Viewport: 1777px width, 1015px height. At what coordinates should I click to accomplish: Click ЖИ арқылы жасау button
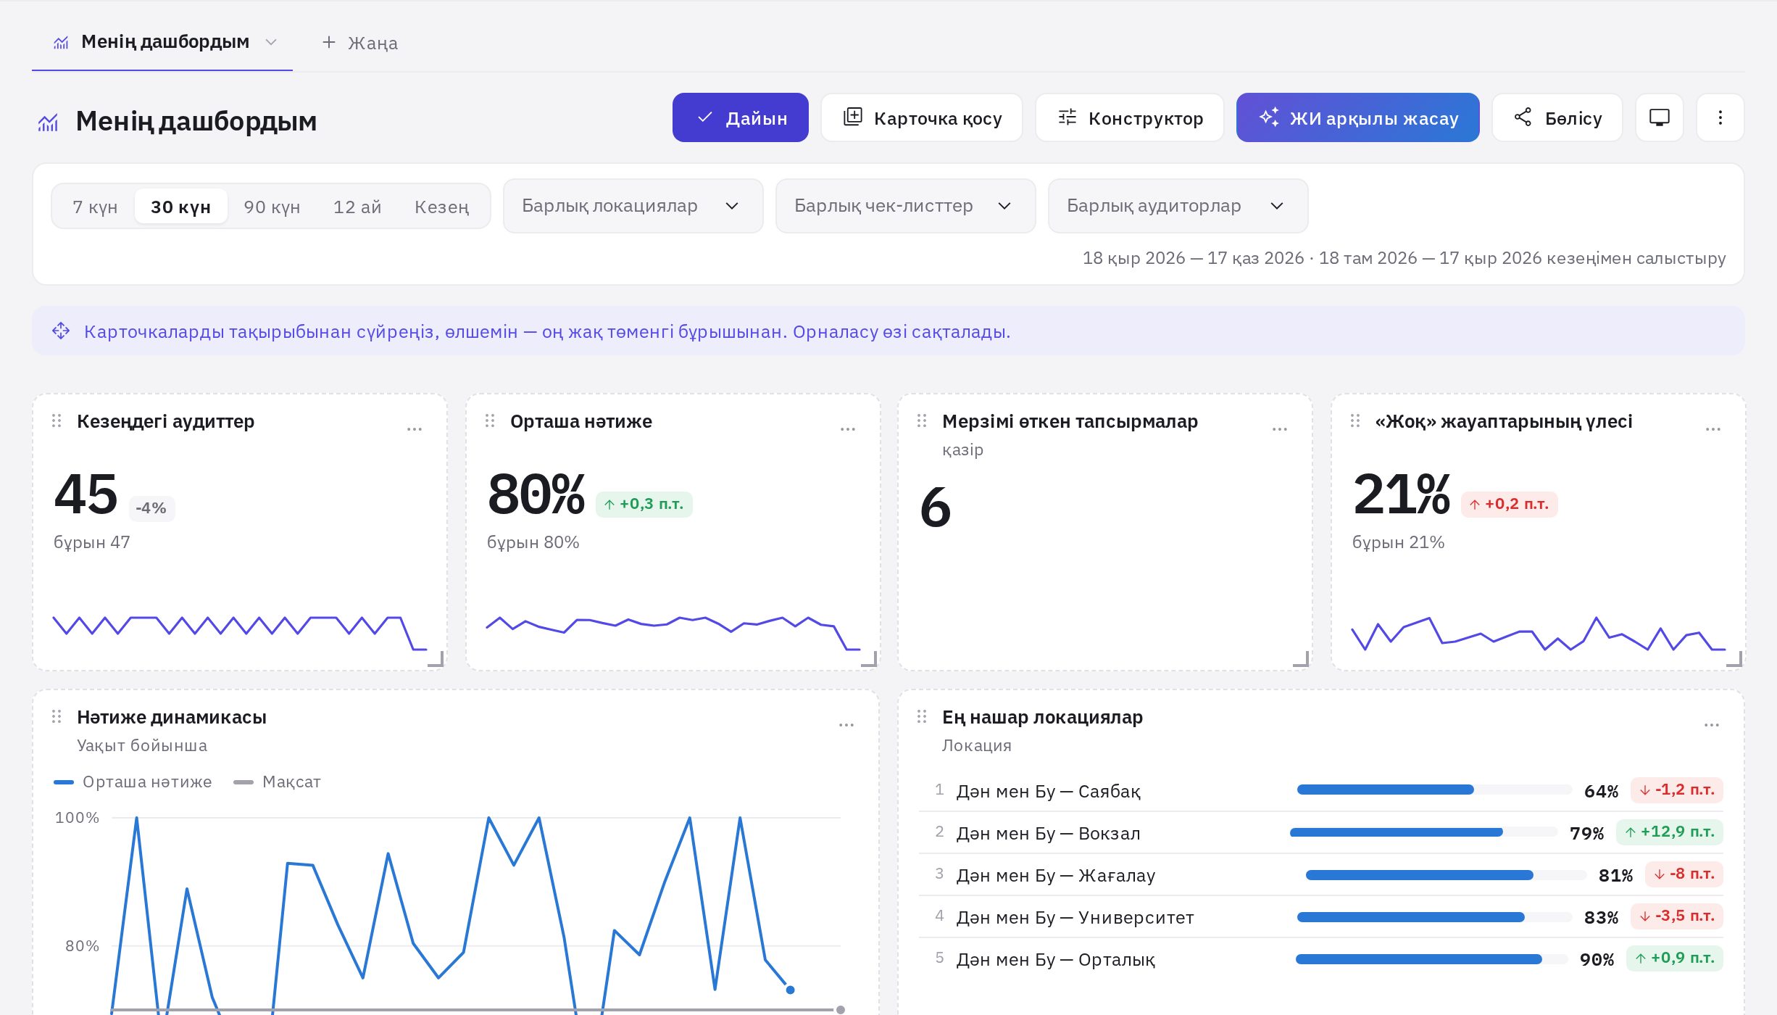click(1357, 117)
